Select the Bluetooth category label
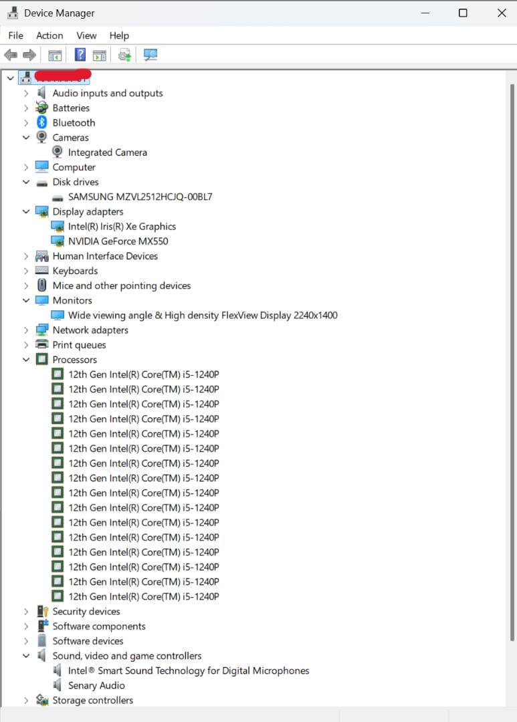Image resolution: width=517 pixels, height=722 pixels. point(74,122)
